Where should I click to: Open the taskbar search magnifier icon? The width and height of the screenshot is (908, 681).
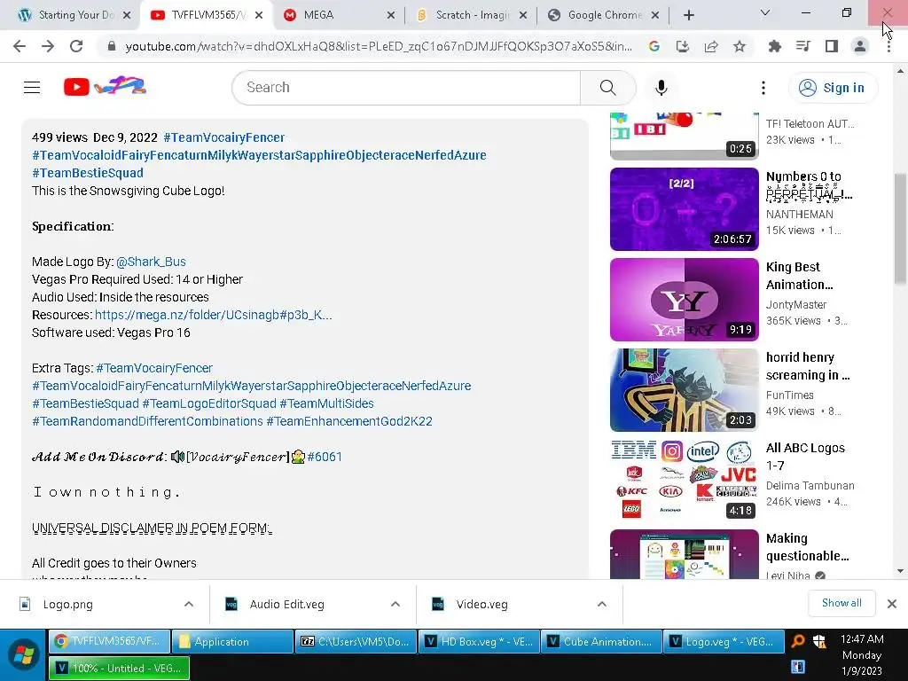[x=798, y=640]
